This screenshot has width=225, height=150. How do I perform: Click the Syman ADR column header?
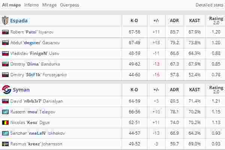(174, 90)
